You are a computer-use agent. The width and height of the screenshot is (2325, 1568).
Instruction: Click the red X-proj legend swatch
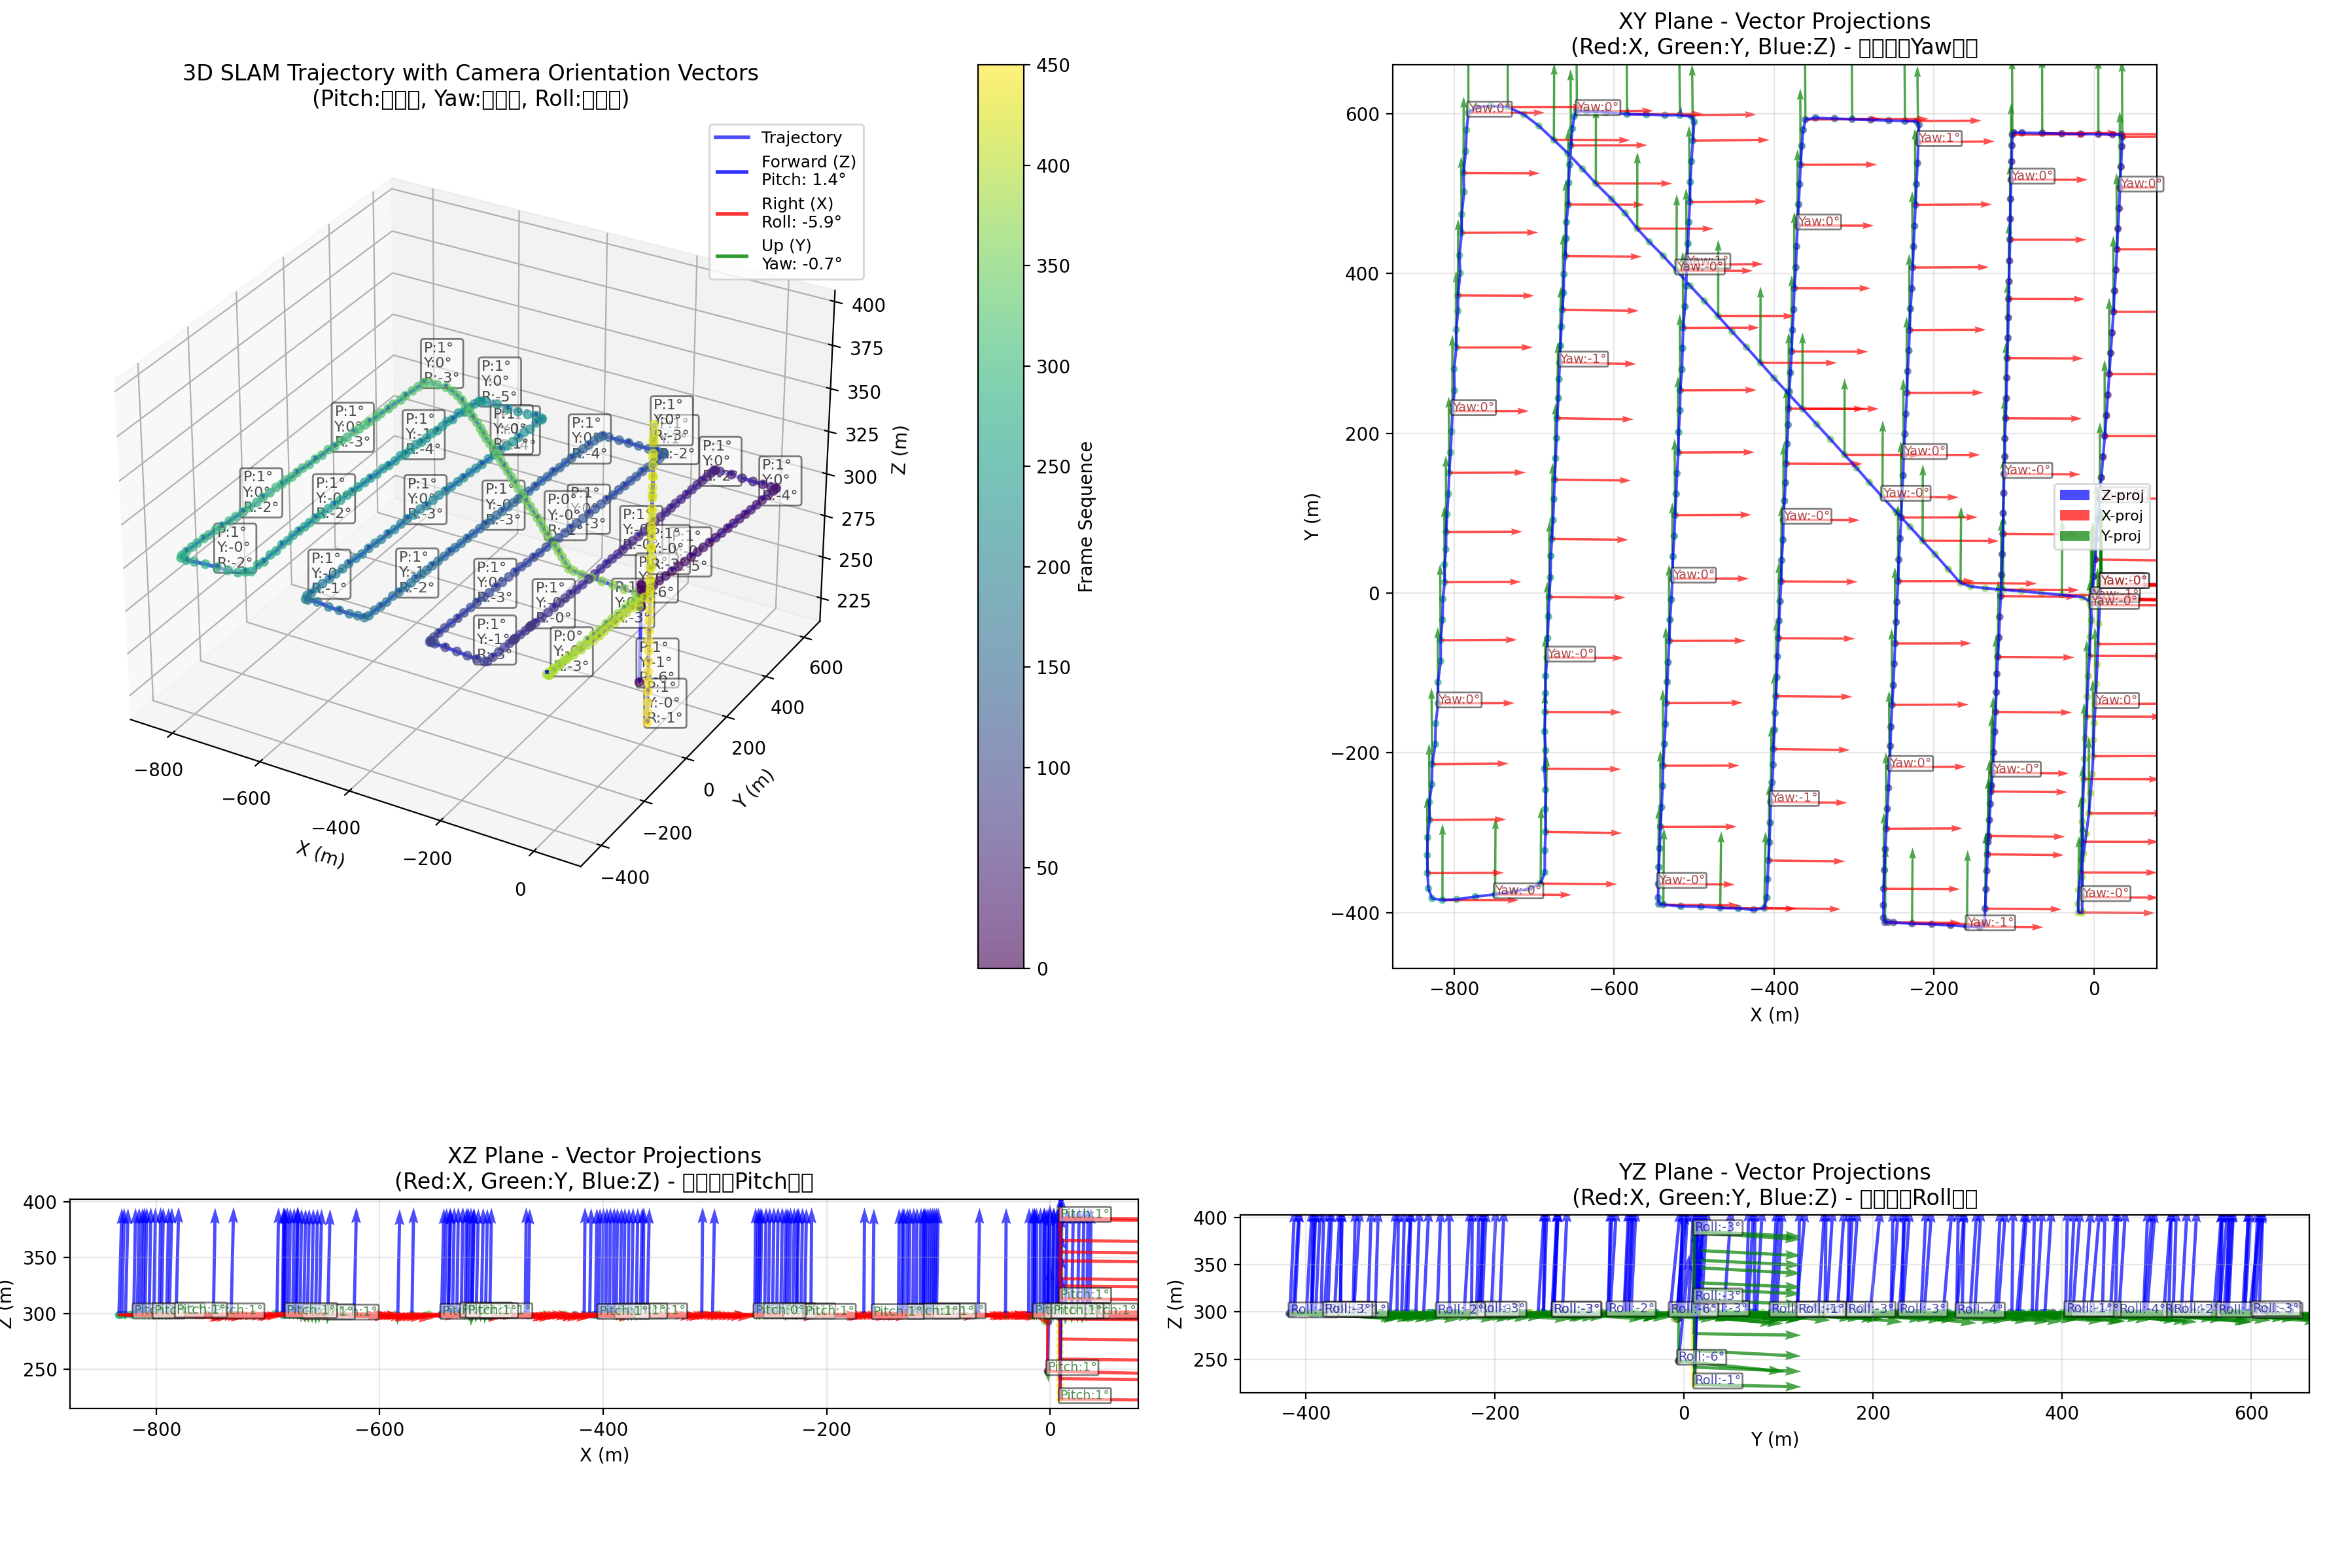point(2074,516)
